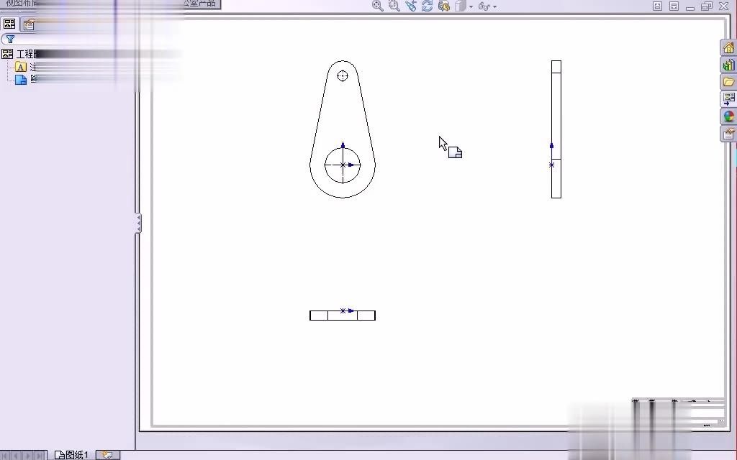Click the Add Sheet button next to 图纸1
The width and height of the screenshot is (737, 460).
pos(107,454)
